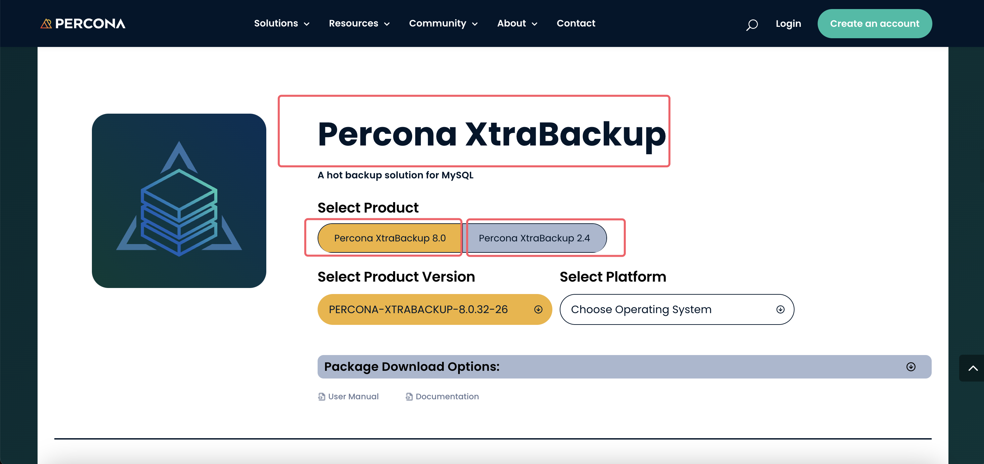Click the Percona logo in header
The image size is (984, 464).
click(x=83, y=24)
